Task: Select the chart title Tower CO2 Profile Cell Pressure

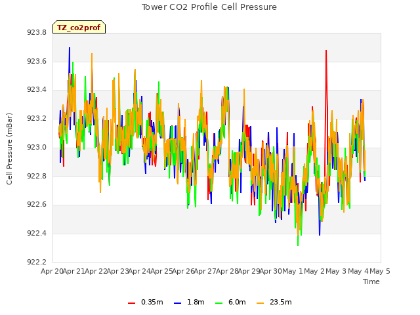Action: click(x=209, y=7)
